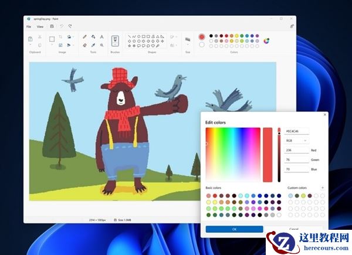Viewport: 352px width, 255px height.
Task: Add custom color with plus button
Action: pyautogui.click(x=322, y=188)
